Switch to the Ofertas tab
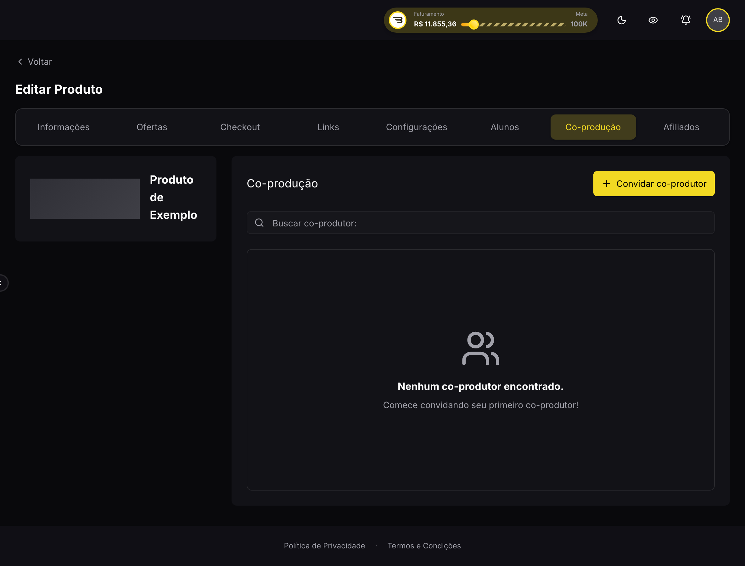The width and height of the screenshot is (745, 566). 152,127
